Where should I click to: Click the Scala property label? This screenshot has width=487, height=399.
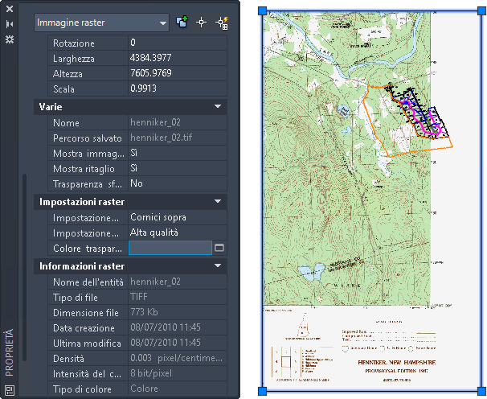(x=63, y=89)
